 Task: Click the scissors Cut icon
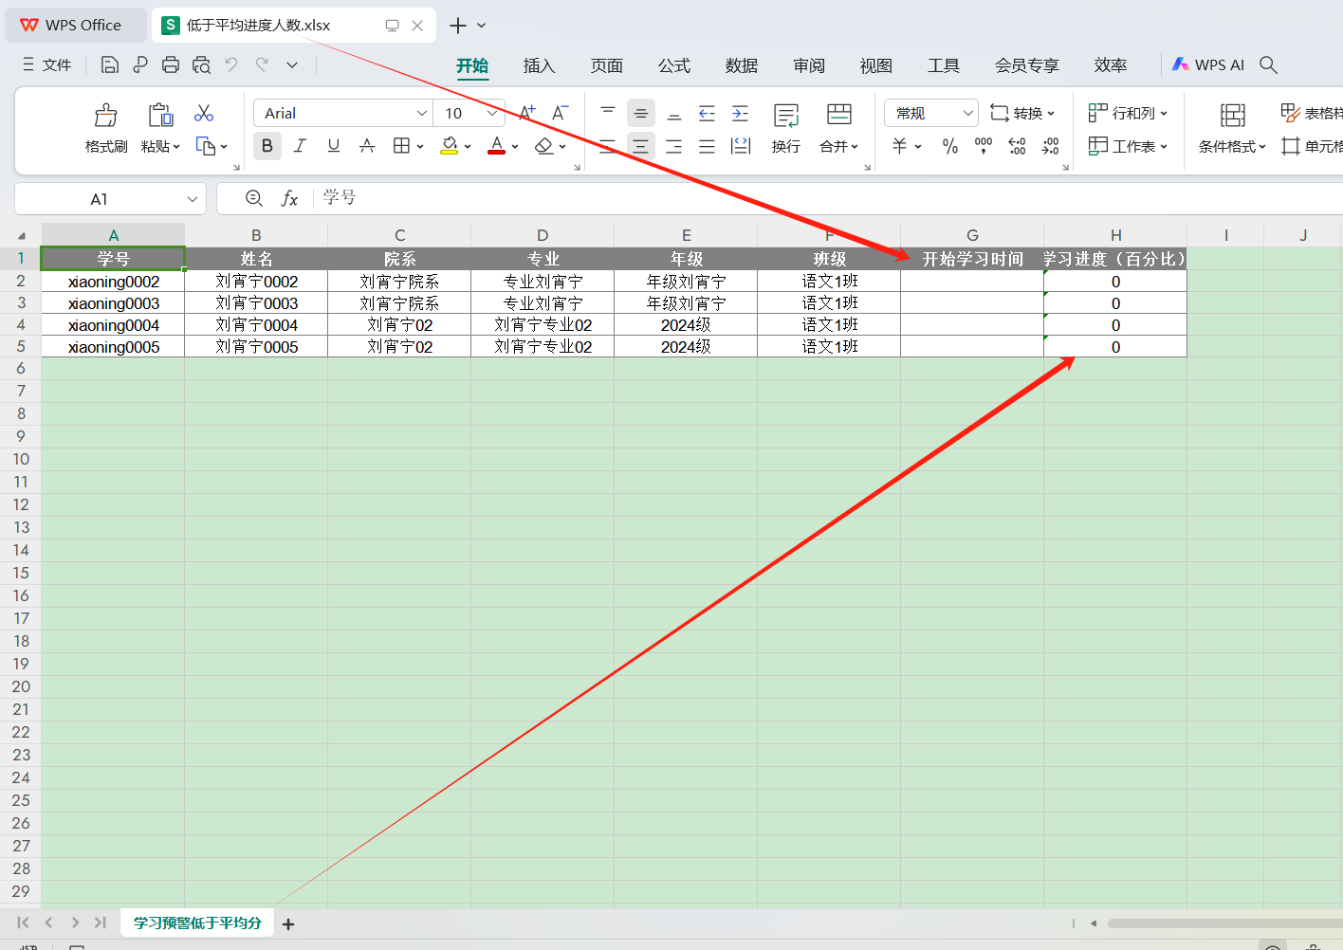[x=204, y=114]
